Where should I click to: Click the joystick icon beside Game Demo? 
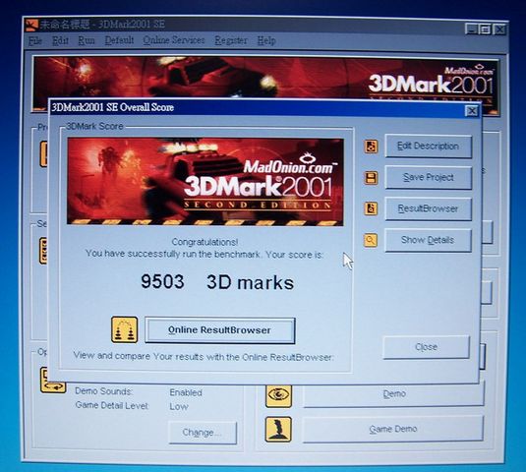click(278, 430)
